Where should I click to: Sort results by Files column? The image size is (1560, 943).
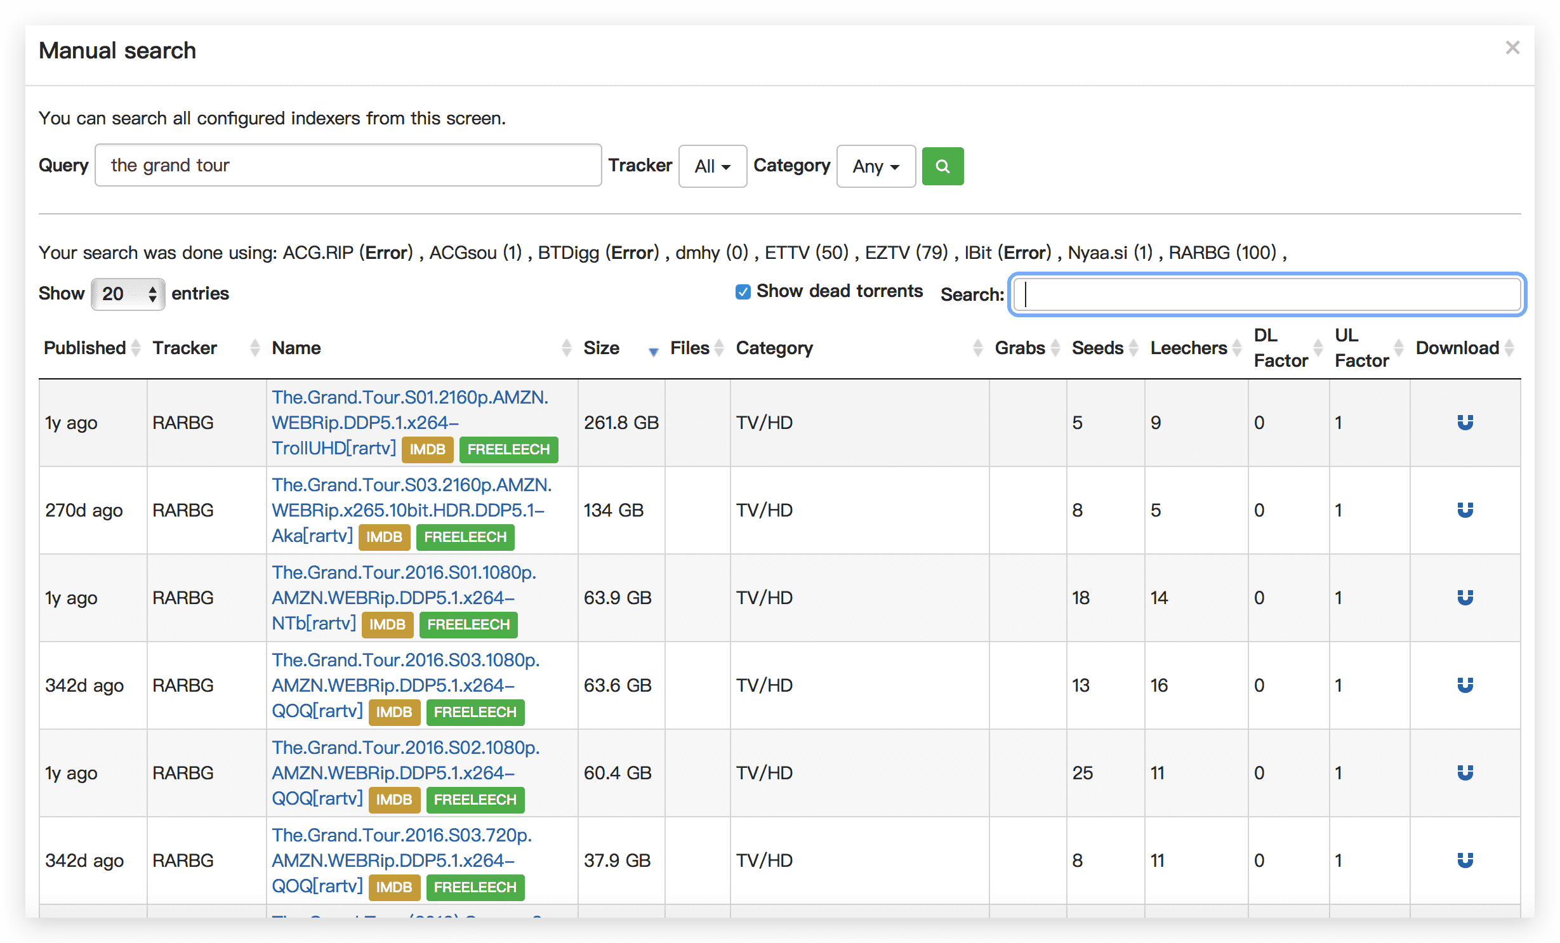(x=697, y=348)
